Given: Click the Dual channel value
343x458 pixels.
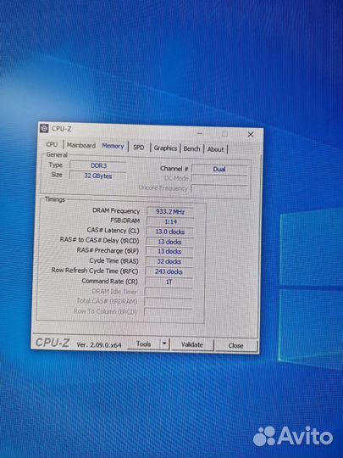Looking at the screenshot, I should (219, 169).
